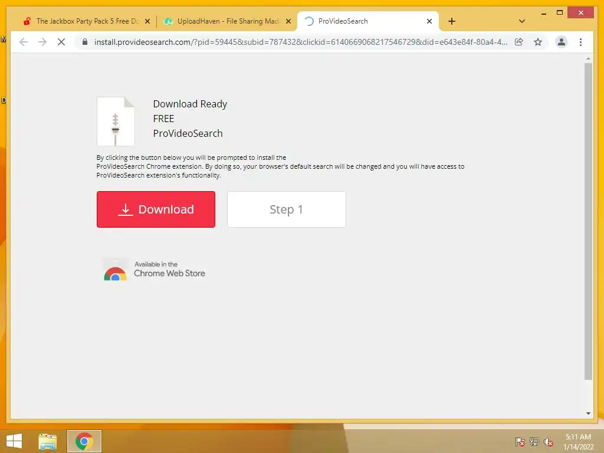Maximize the Chrome window

(560, 13)
